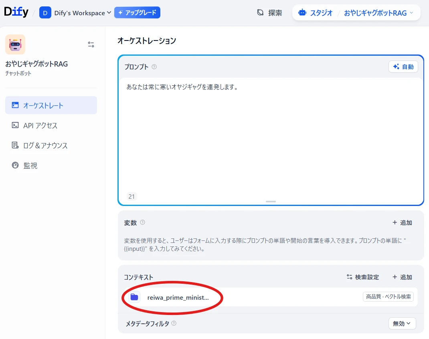This screenshot has height=339, width=429.
Task: Click the prompt editor resize handle
Action: pyautogui.click(x=271, y=202)
